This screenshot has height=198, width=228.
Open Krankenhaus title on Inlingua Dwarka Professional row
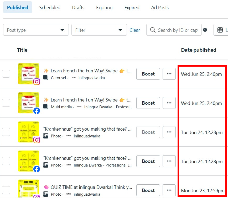[x=87, y=158]
